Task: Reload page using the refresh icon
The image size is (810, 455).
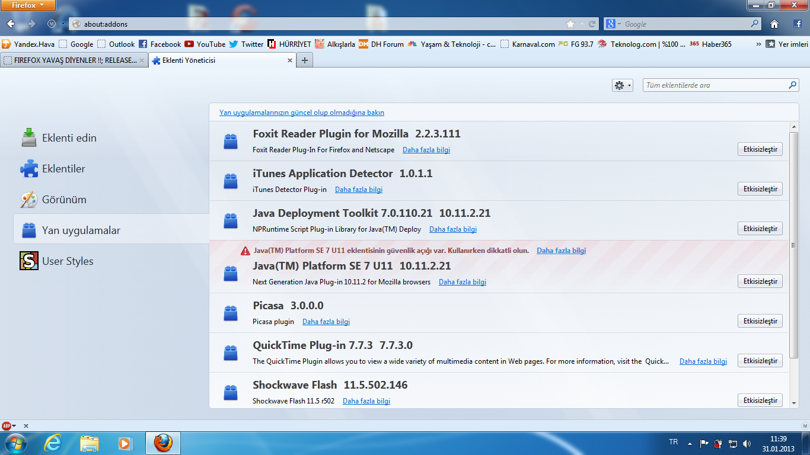Action: pyautogui.click(x=592, y=24)
